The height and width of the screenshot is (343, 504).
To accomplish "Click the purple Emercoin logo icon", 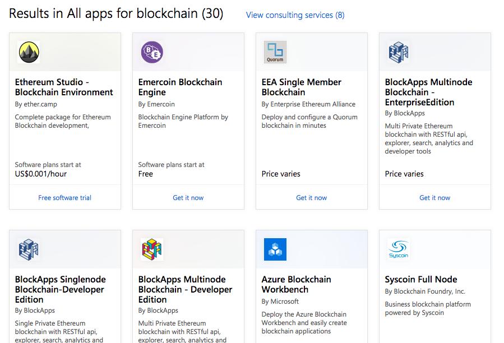I will [152, 52].
